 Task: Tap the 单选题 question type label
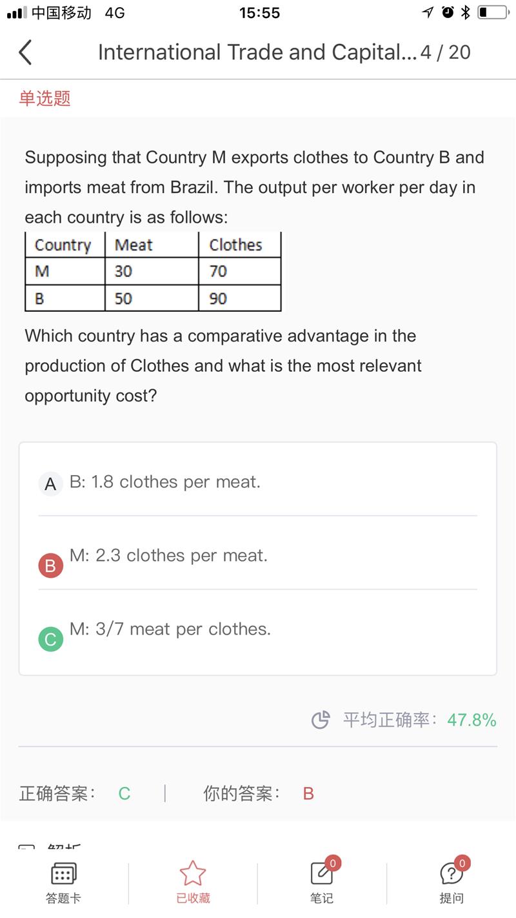[x=45, y=98]
